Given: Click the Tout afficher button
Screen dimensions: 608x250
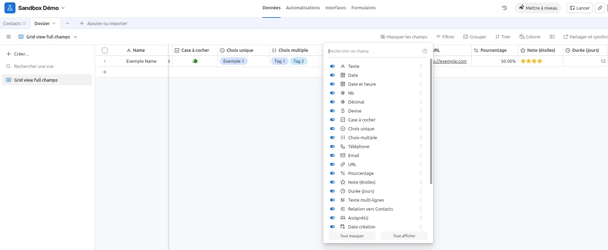Looking at the screenshot, I should click(404, 236).
